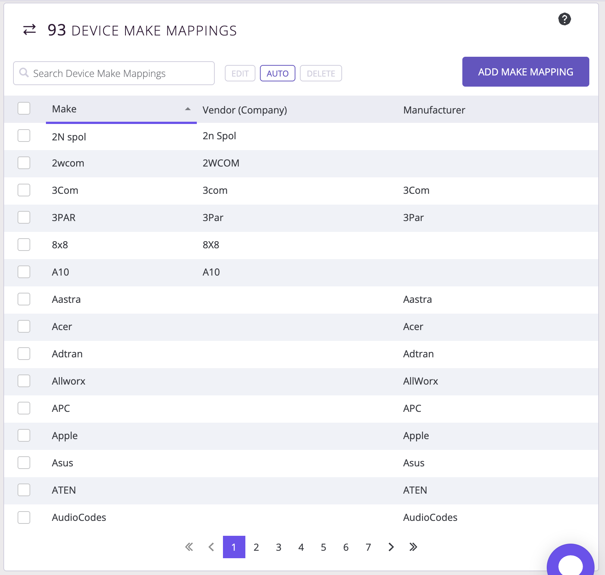Click '93 DEVICE MAKE MAPPINGS' heading

point(142,30)
